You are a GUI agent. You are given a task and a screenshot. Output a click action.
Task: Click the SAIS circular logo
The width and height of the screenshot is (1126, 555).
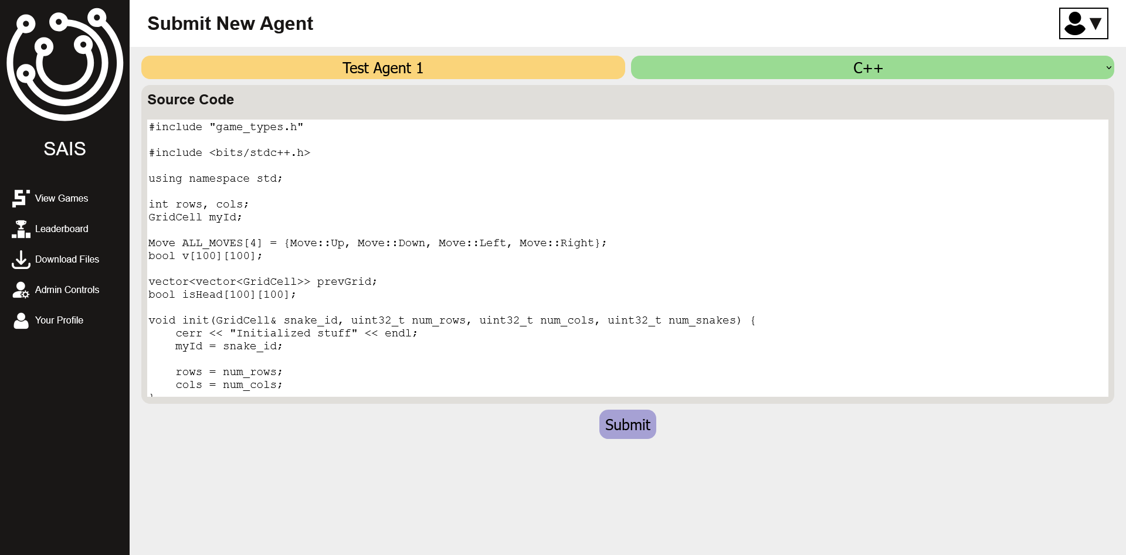click(x=65, y=64)
